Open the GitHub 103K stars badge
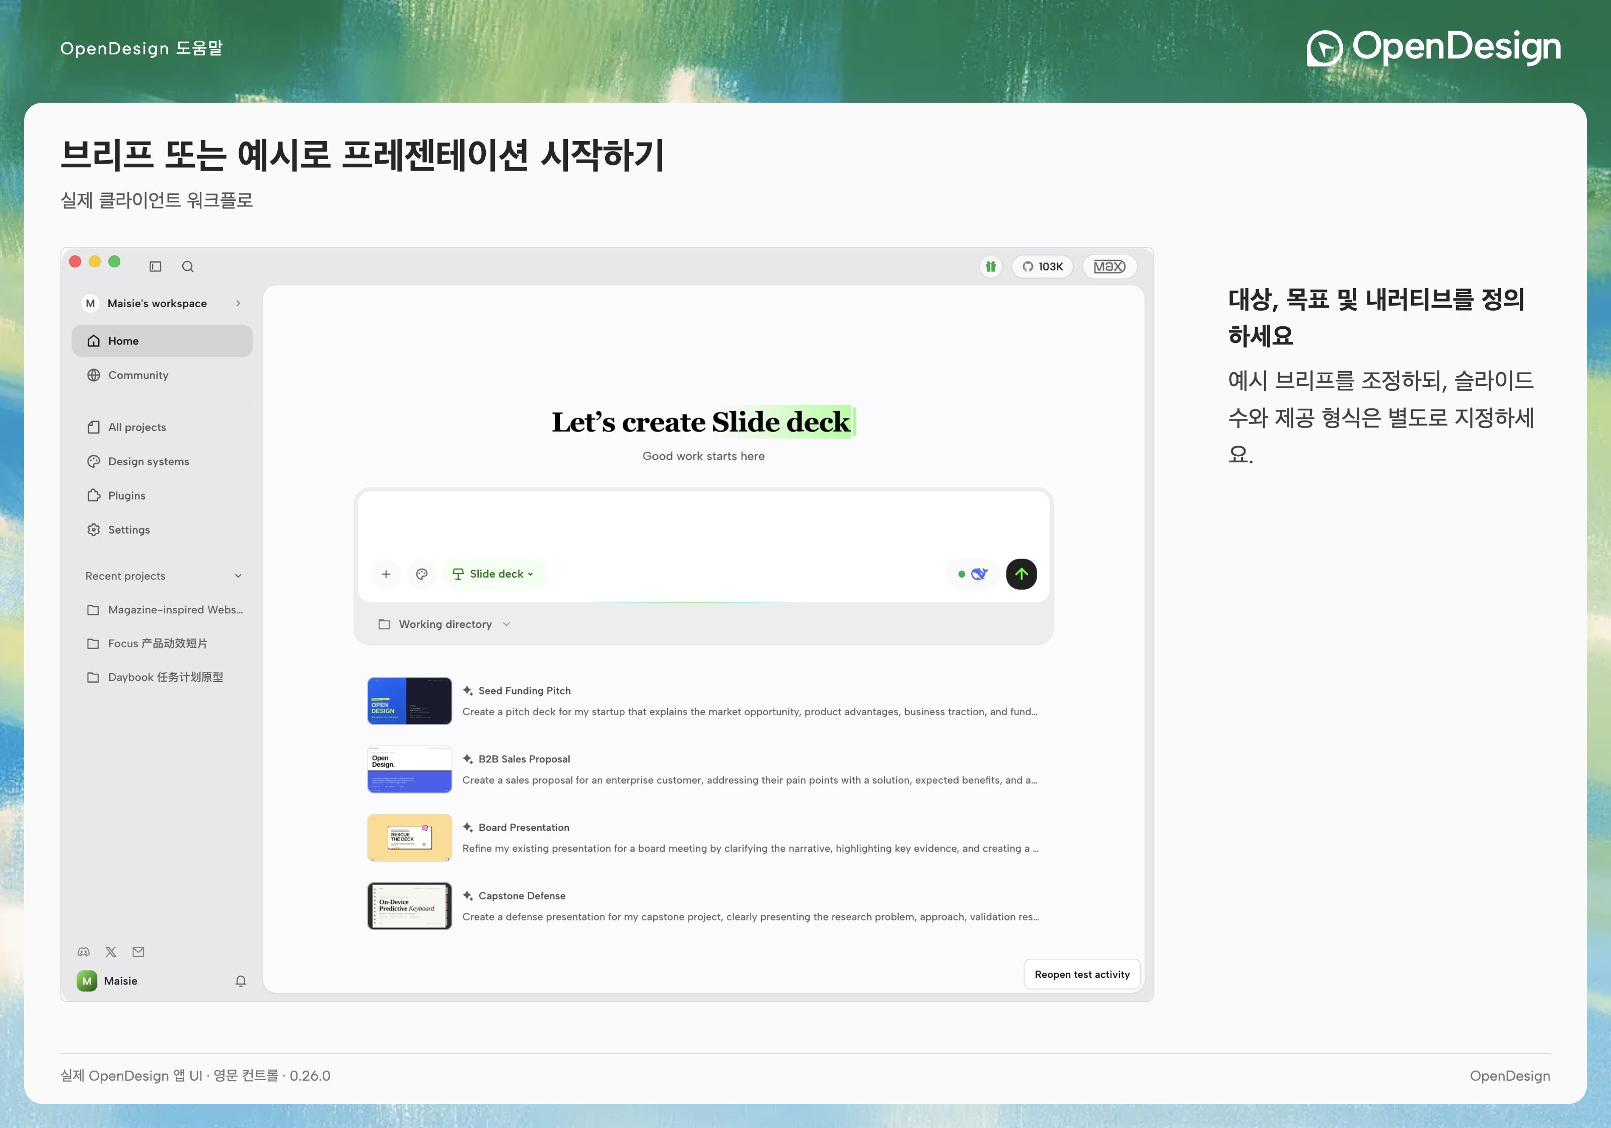The image size is (1611, 1128). pos(1042,267)
